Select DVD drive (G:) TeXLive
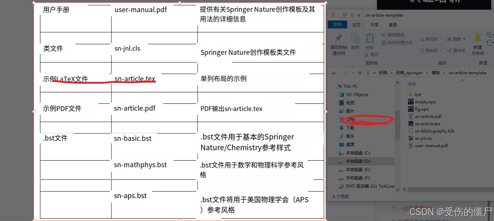 [x=367, y=186]
